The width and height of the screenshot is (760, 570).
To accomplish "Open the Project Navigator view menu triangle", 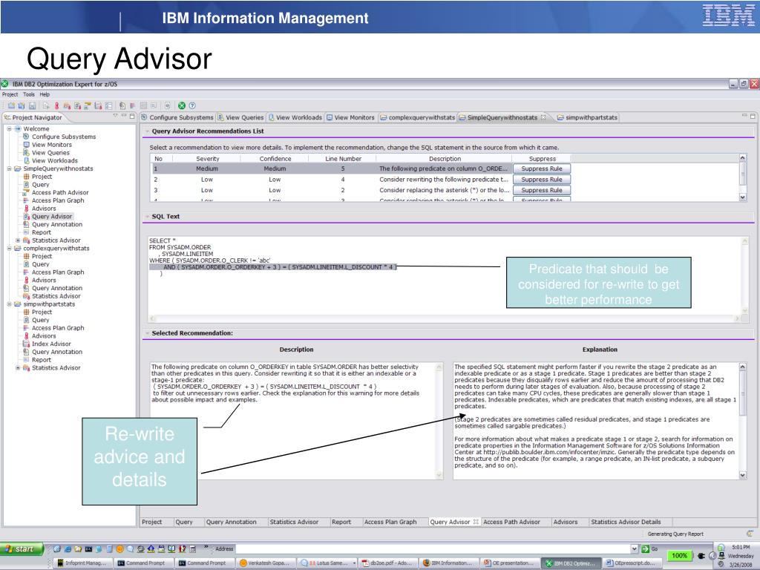I will click(115, 116).
